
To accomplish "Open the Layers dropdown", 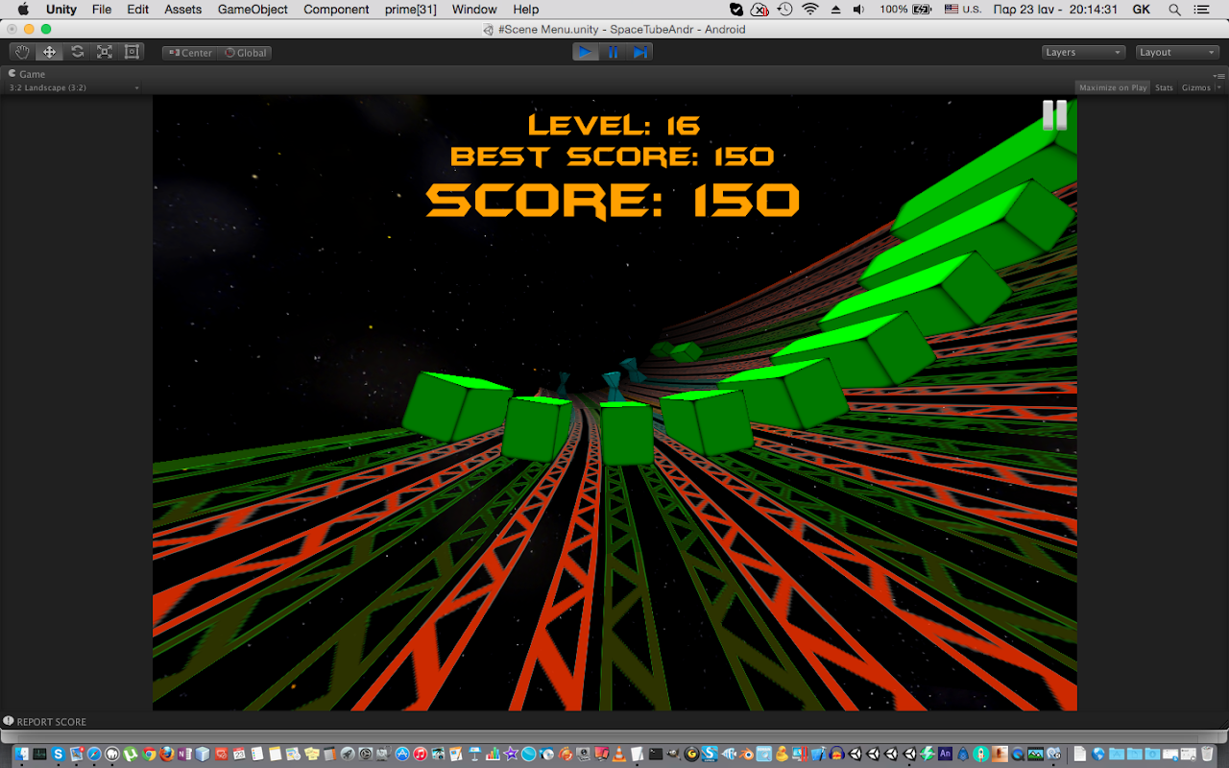I will (1083, 52).
